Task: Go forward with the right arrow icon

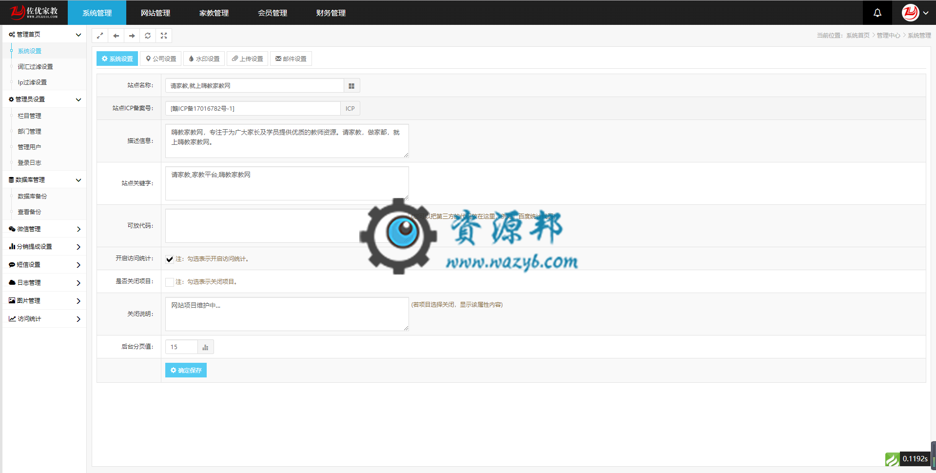Action: coord(132,36)
